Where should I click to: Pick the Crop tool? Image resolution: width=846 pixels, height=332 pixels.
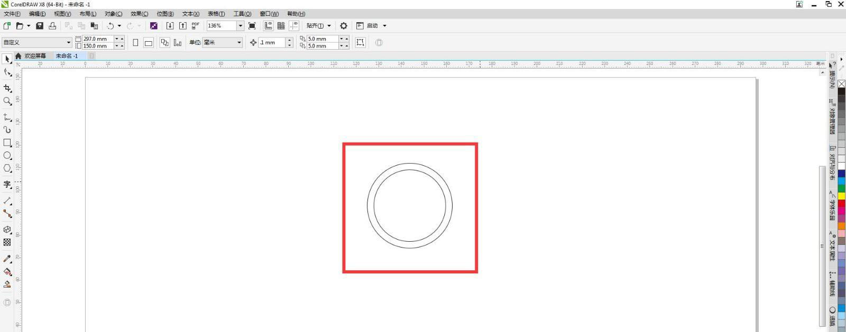tap(7, 88)
